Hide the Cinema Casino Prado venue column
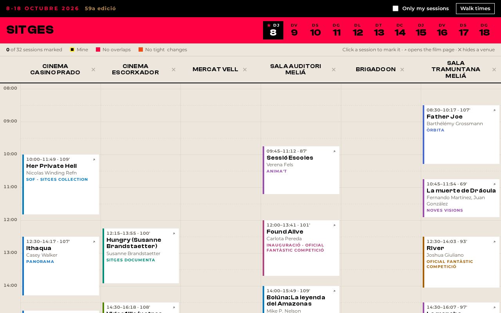The height and width of the screenshot is (313, 501). 93,70
